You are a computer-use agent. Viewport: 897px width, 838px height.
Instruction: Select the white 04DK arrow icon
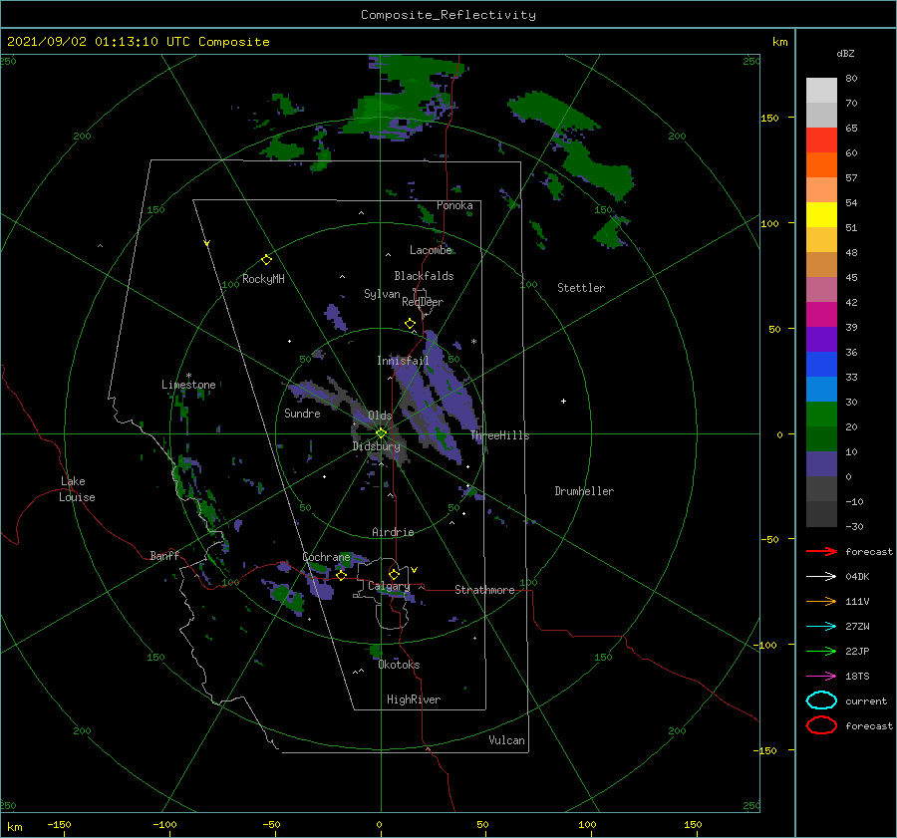[x=821, y=576]
